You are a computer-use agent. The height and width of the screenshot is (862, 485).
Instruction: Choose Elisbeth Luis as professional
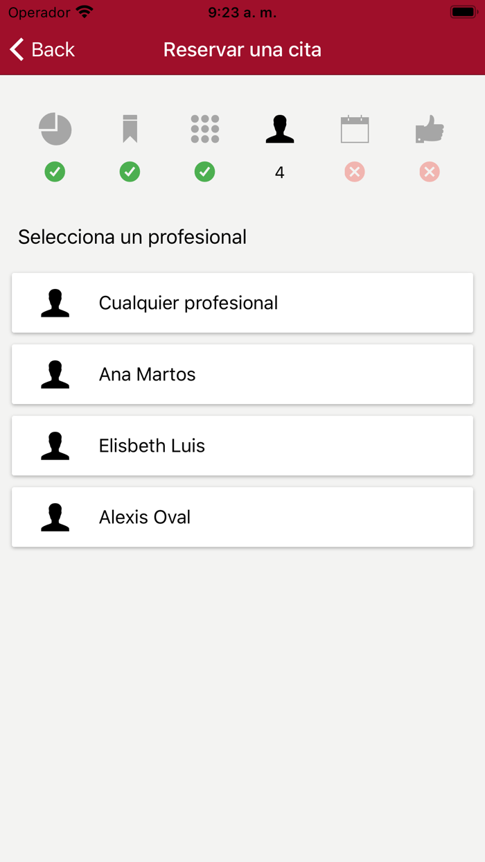coord(242,446)
